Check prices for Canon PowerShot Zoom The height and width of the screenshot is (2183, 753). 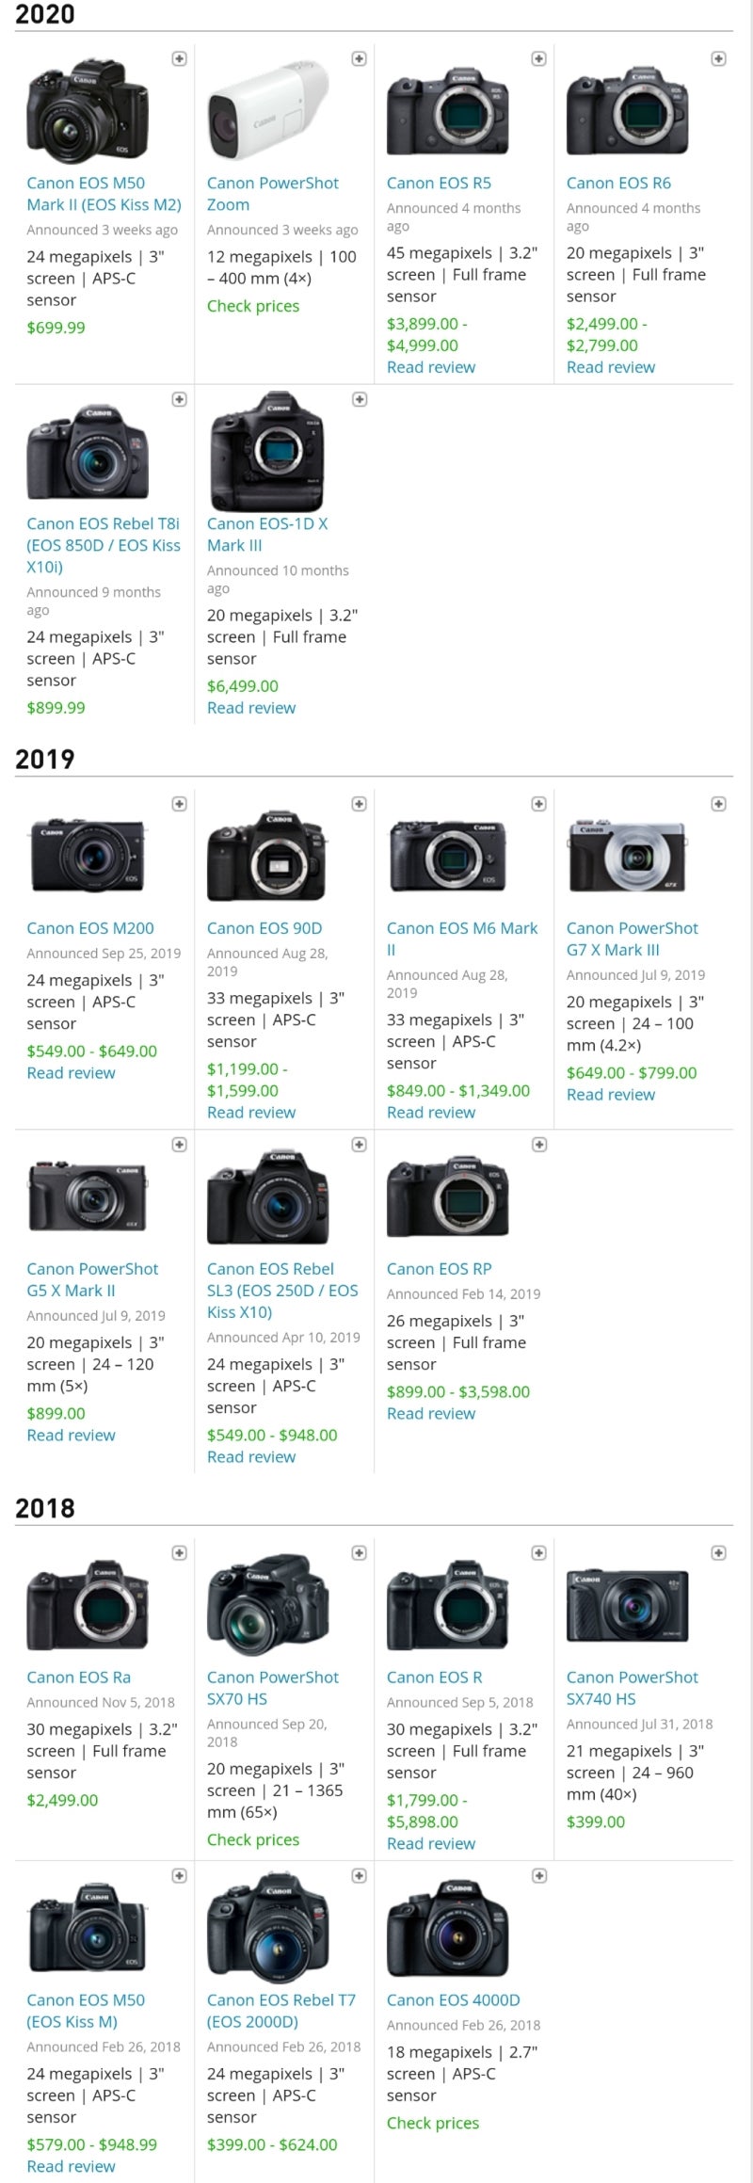pyautogui.click(x=253, y=306)
